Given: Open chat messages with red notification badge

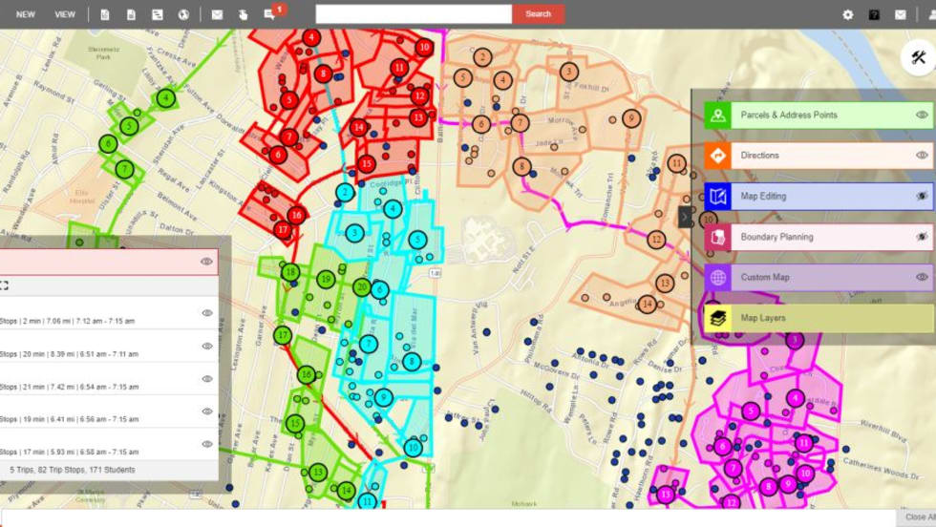Looking at the screenshot, I should pos(270,14).
